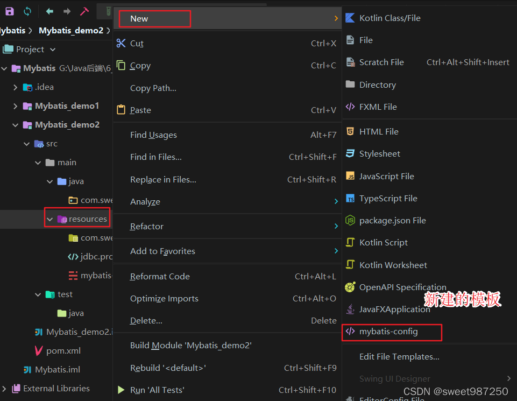Click the Cut scissors icon
This screenshot has width=517, height=401.
(x=121, y=43)
